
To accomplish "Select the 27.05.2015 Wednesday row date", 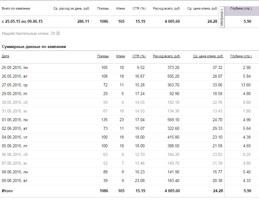I will click(15, 85).
